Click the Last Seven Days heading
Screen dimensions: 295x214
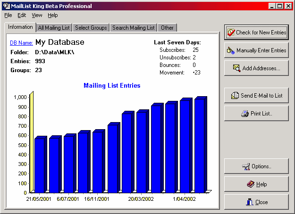[177, 42]
